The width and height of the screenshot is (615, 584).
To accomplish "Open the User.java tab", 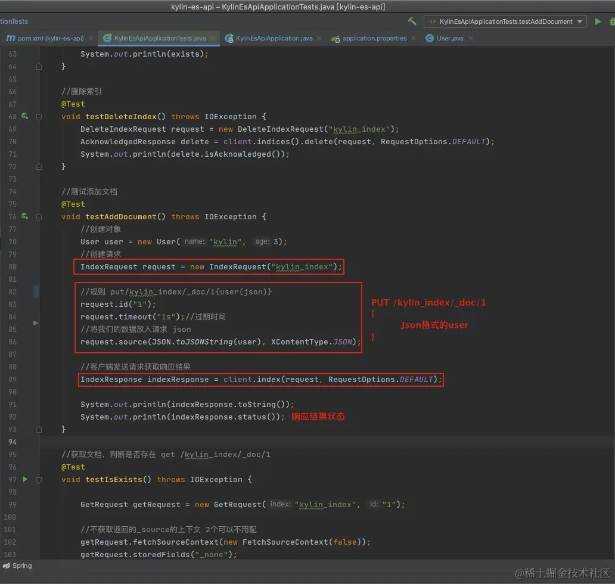I will tap(449, 38).
